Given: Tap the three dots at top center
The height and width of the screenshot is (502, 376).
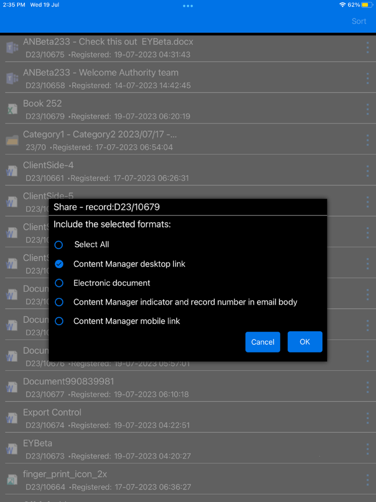Looking at the screenshot, I should point(188,6).
